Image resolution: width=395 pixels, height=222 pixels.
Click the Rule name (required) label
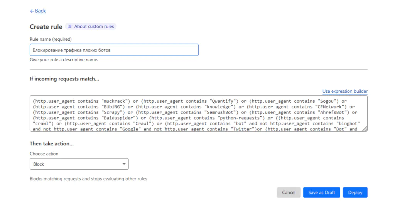pos(51,39)
